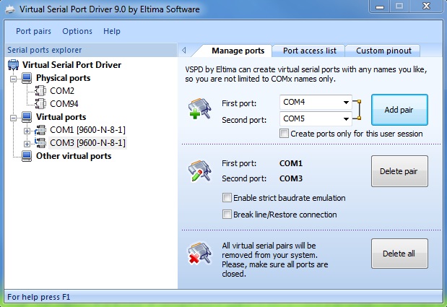Select Other virtual ports tree item

pyautogui.click(x=74, y=156)
